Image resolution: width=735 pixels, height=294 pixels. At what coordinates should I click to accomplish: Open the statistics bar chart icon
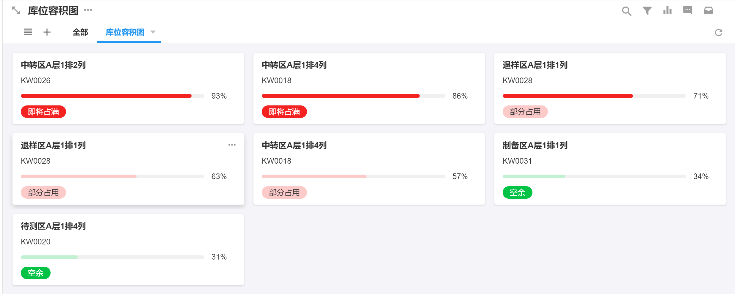[667, 11]
